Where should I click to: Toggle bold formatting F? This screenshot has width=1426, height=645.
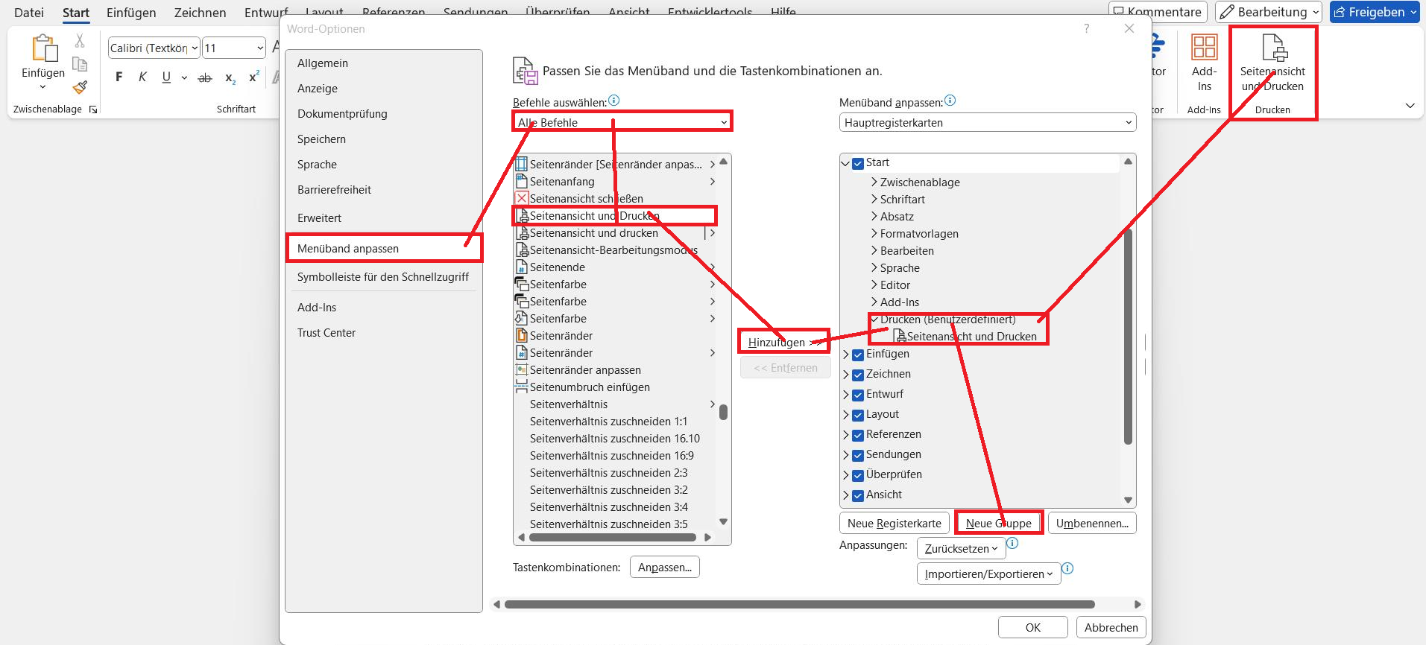119,77
